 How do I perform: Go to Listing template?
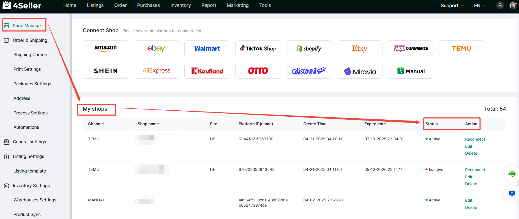click(x=30, y=171)
